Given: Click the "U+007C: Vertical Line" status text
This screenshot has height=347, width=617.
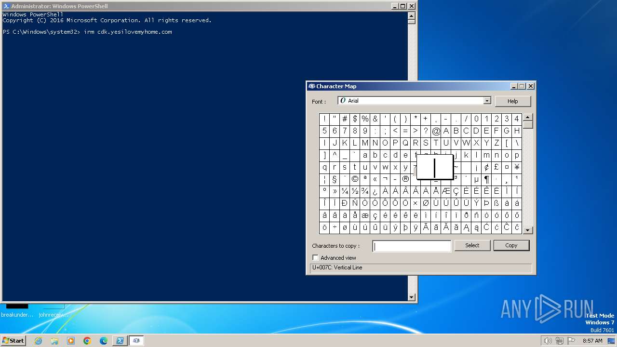Looking at the screenshot, I should (x=337, y=267).
